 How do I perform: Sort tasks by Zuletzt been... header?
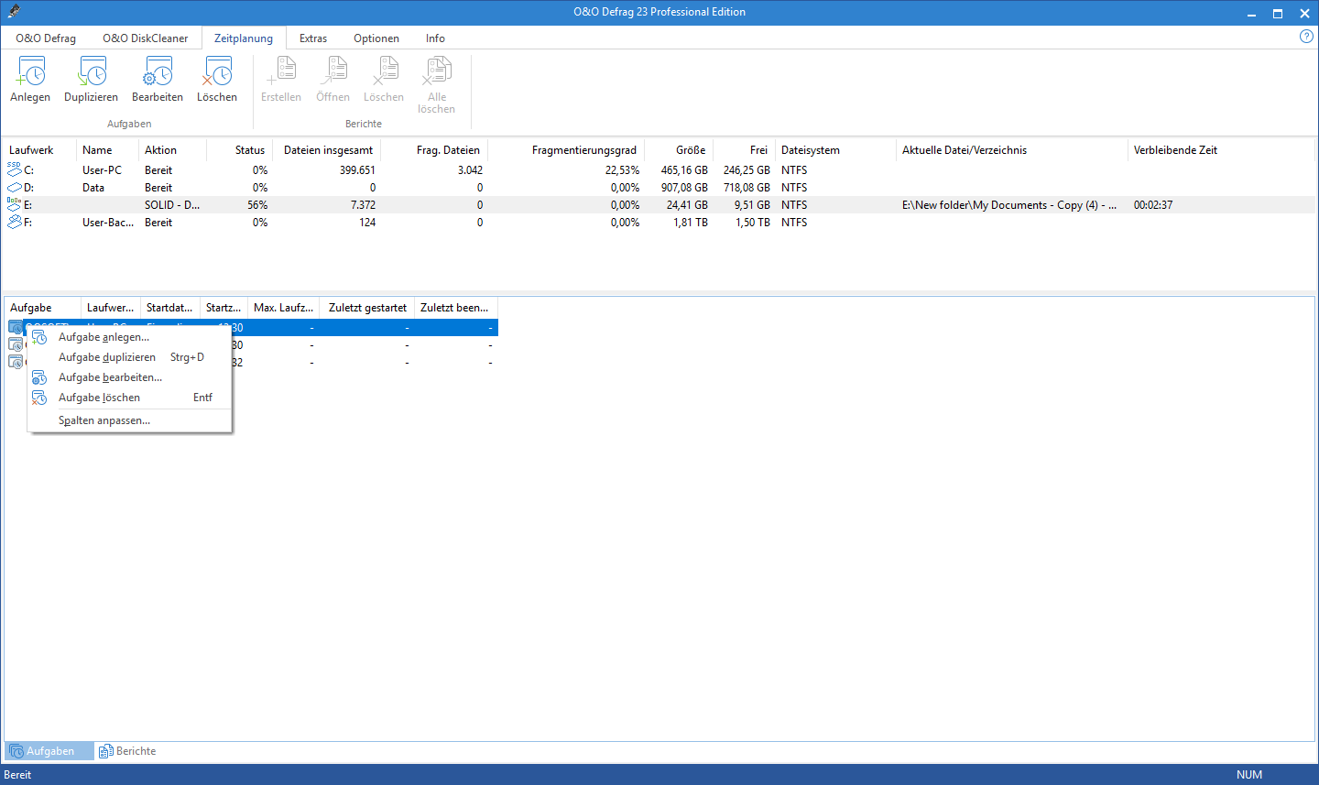click(454, 308)
